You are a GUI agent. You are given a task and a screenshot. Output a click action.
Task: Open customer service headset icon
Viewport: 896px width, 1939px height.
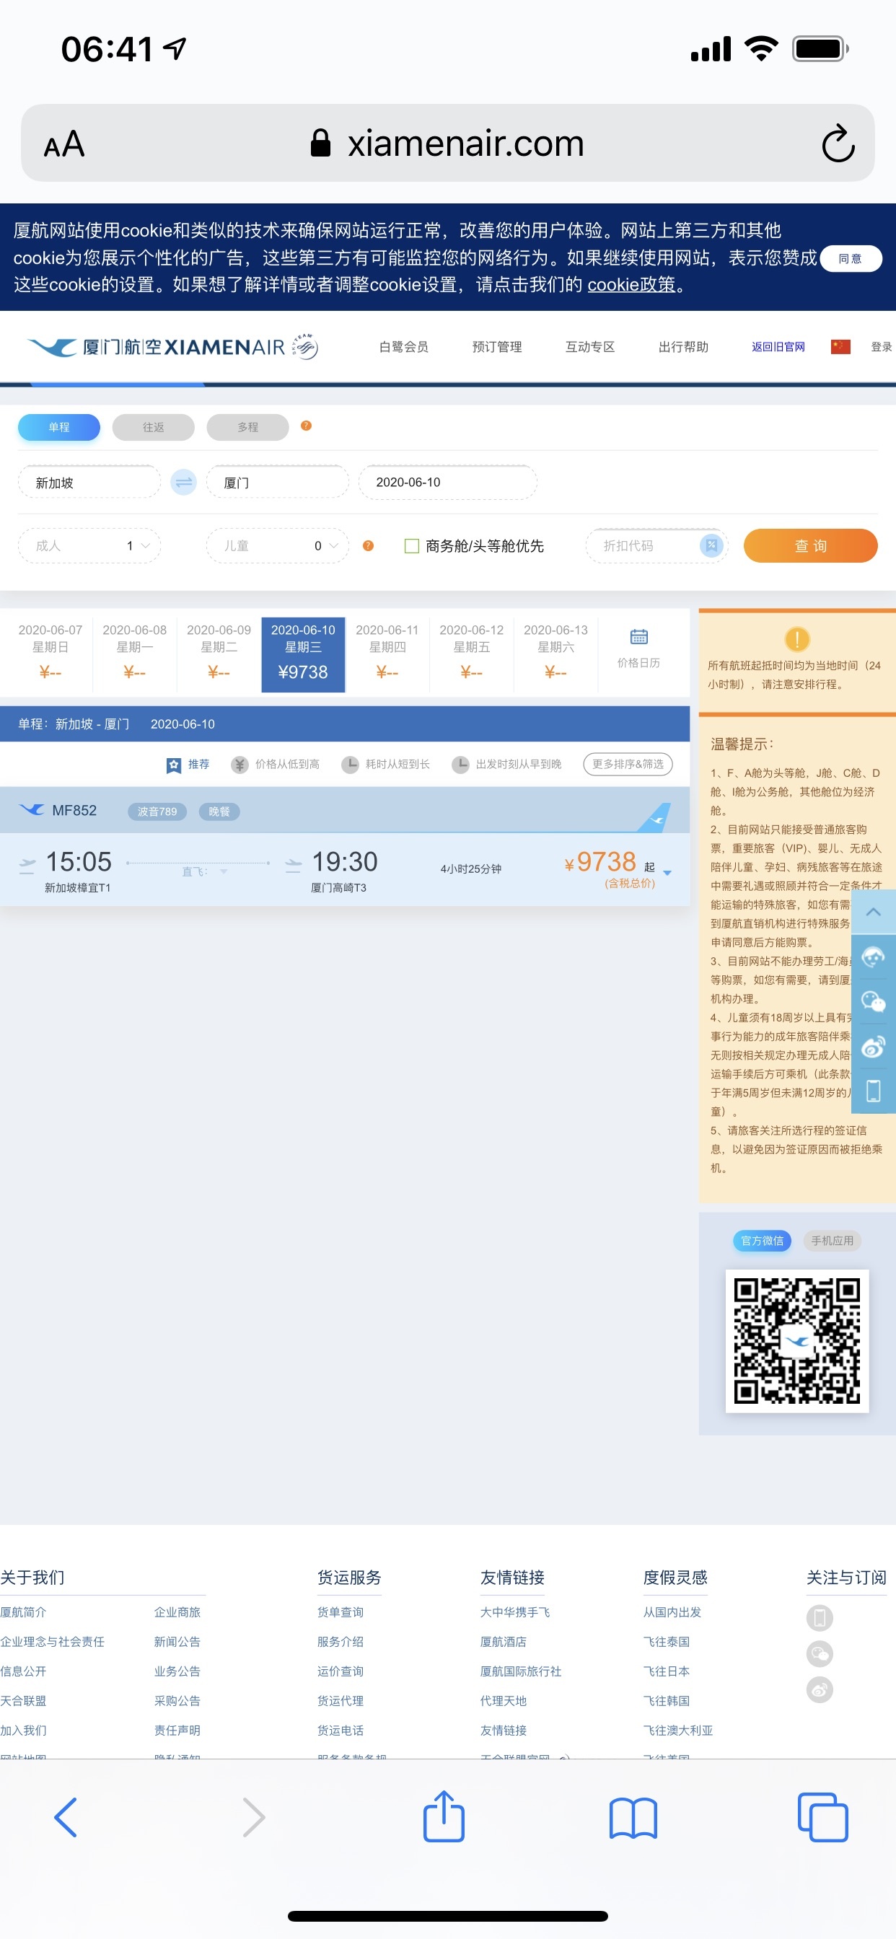pos(873,957)
